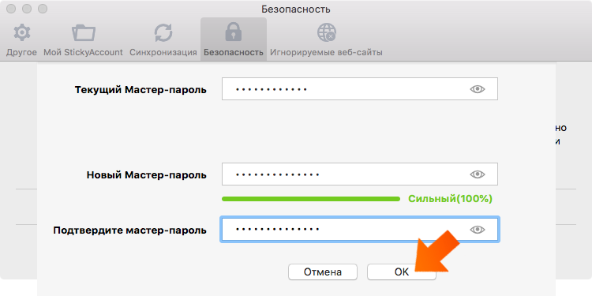Click the green password strength bar
Image resolution: width=592 pixels, height=296 pixels.
click(x=311, y=199)
